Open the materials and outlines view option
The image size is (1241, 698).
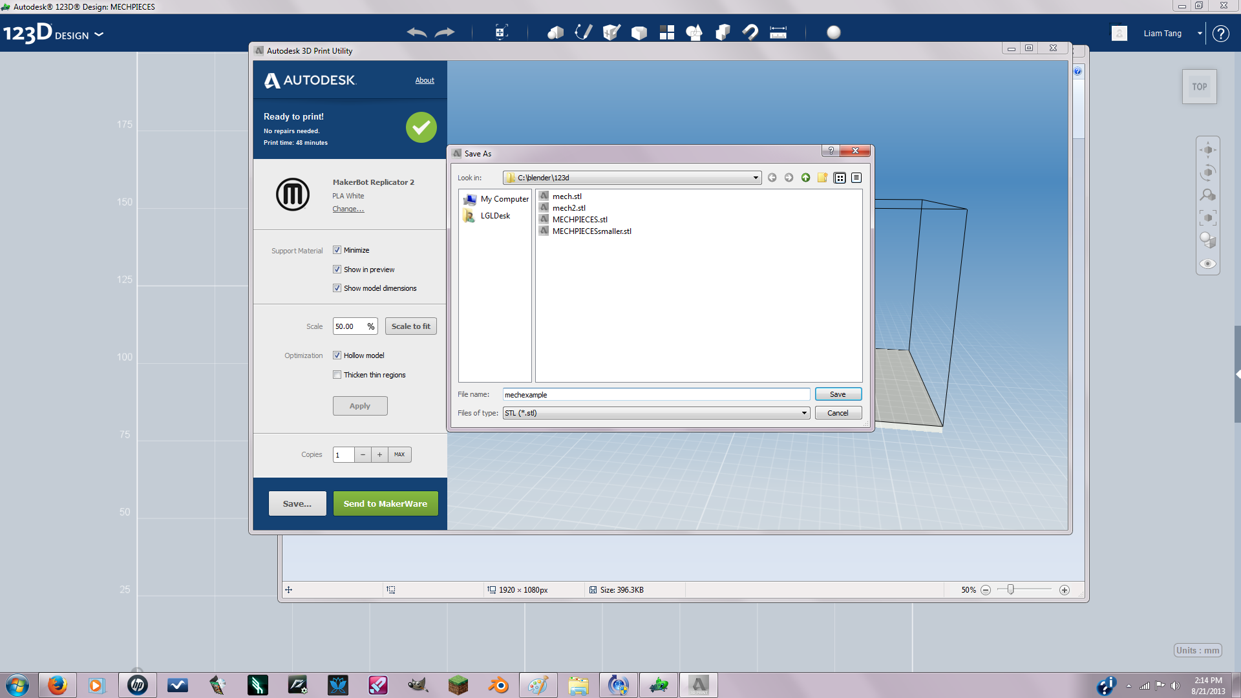[x=1208, y=240]
